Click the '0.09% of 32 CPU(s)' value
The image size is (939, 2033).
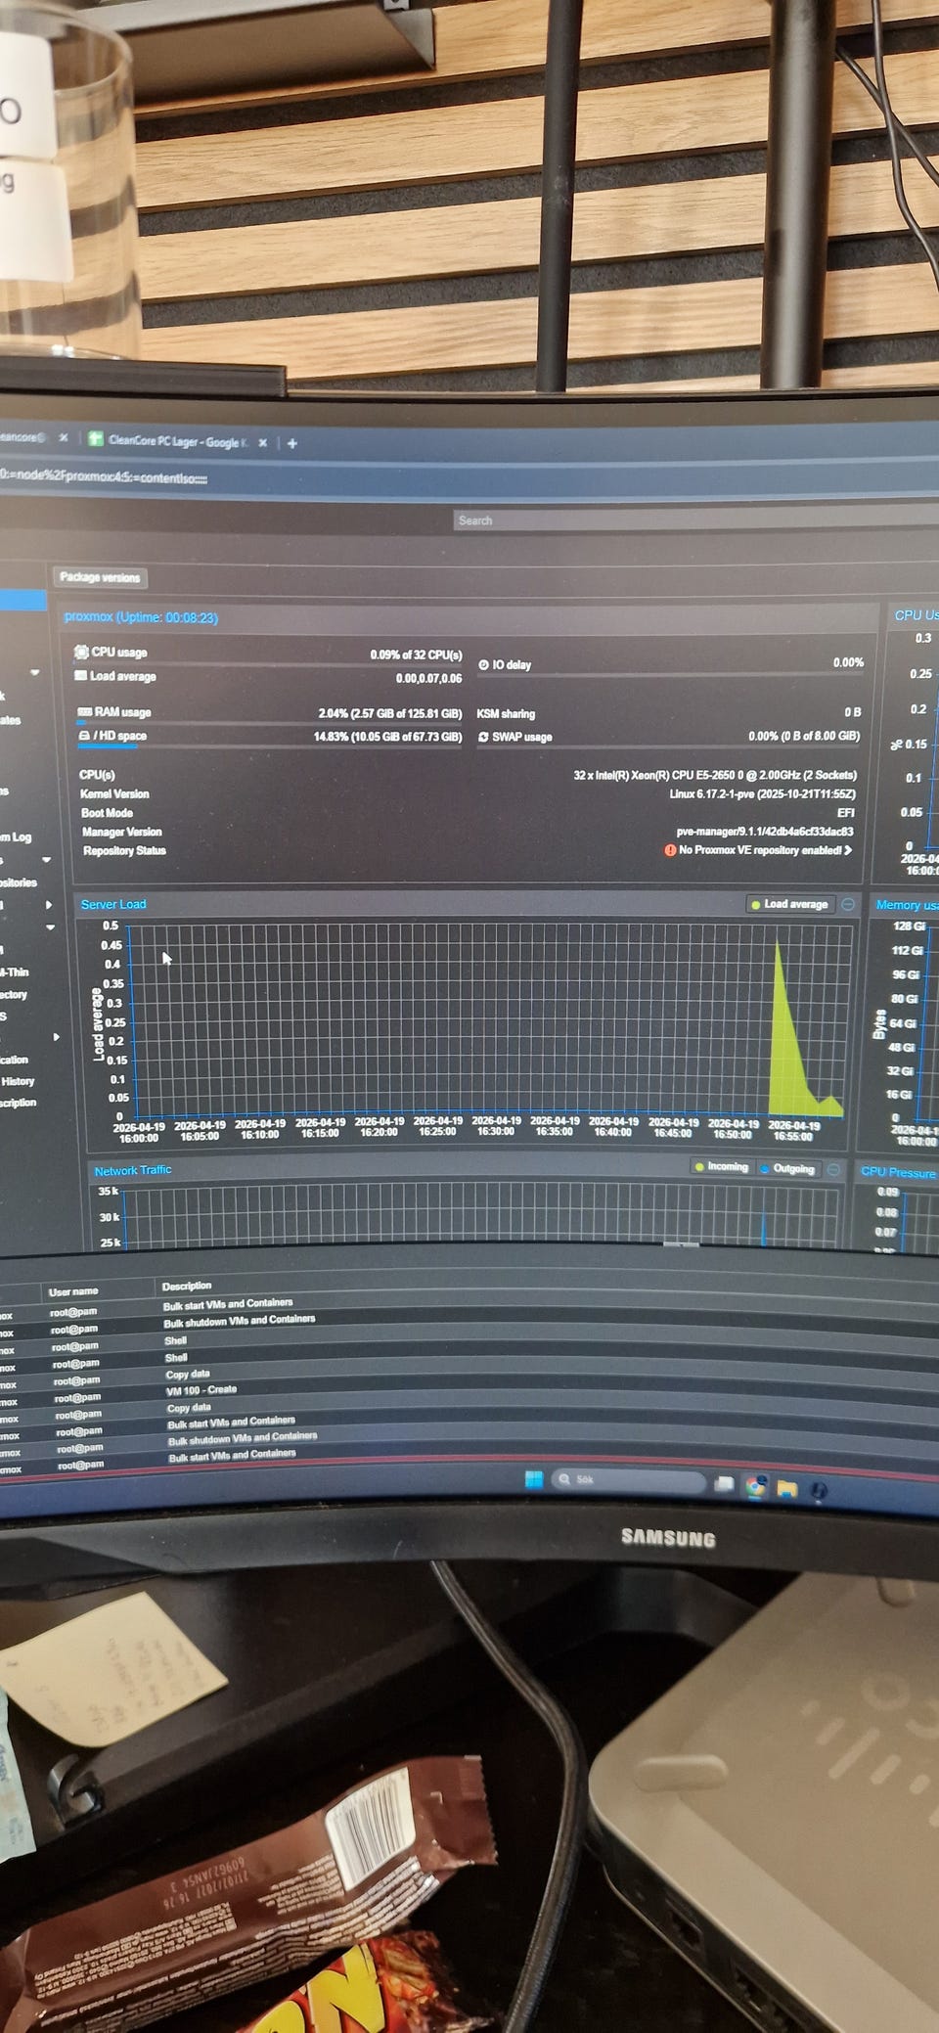pyautogui.click(x=416, y=655)
